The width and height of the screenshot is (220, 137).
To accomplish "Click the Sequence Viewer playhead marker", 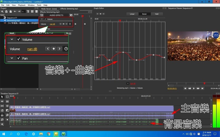I will coord(204,83).
